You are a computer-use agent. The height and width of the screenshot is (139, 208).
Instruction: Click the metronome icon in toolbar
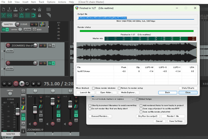point(40,9)
